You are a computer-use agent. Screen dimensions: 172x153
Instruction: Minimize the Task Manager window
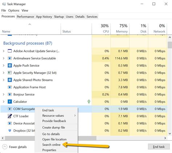[x=142, y=4]
